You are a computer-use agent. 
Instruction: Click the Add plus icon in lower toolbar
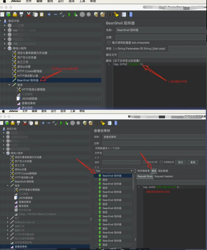tap(43, 123)
